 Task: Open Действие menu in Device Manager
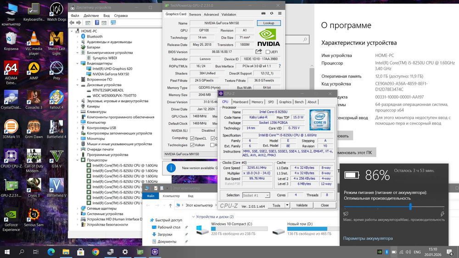click(x=91, y=16)
